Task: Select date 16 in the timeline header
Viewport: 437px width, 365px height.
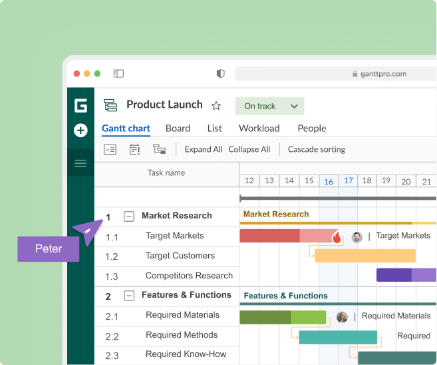Action: point(329,181)
